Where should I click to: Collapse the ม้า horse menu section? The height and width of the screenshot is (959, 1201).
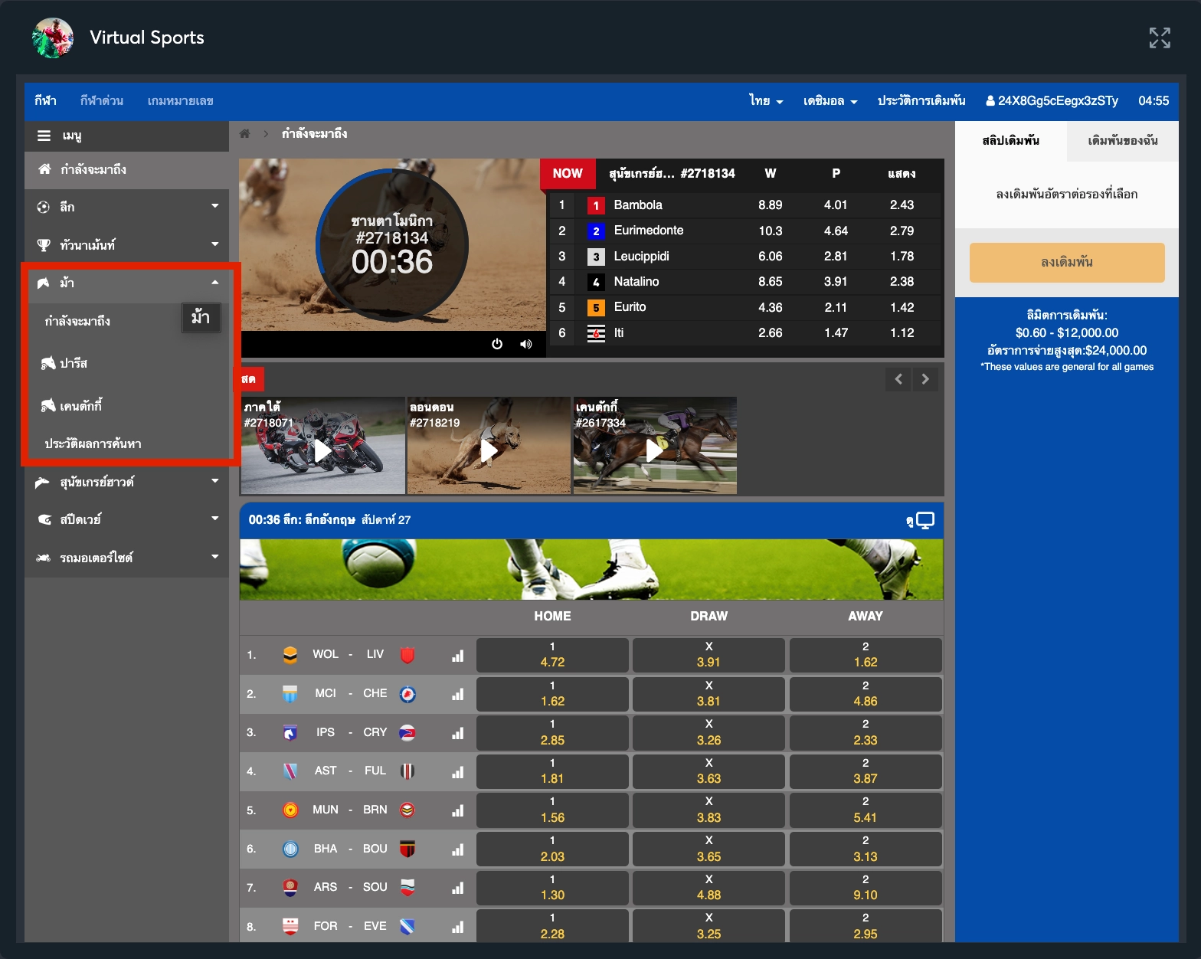click(214, 283)
